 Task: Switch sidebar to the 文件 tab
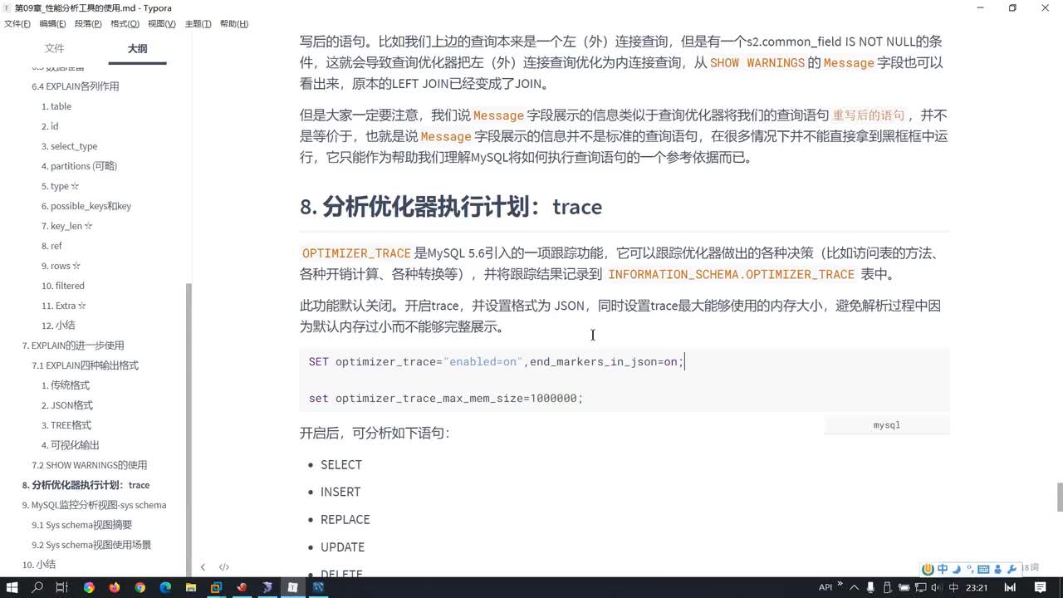[x=54, y=49]
